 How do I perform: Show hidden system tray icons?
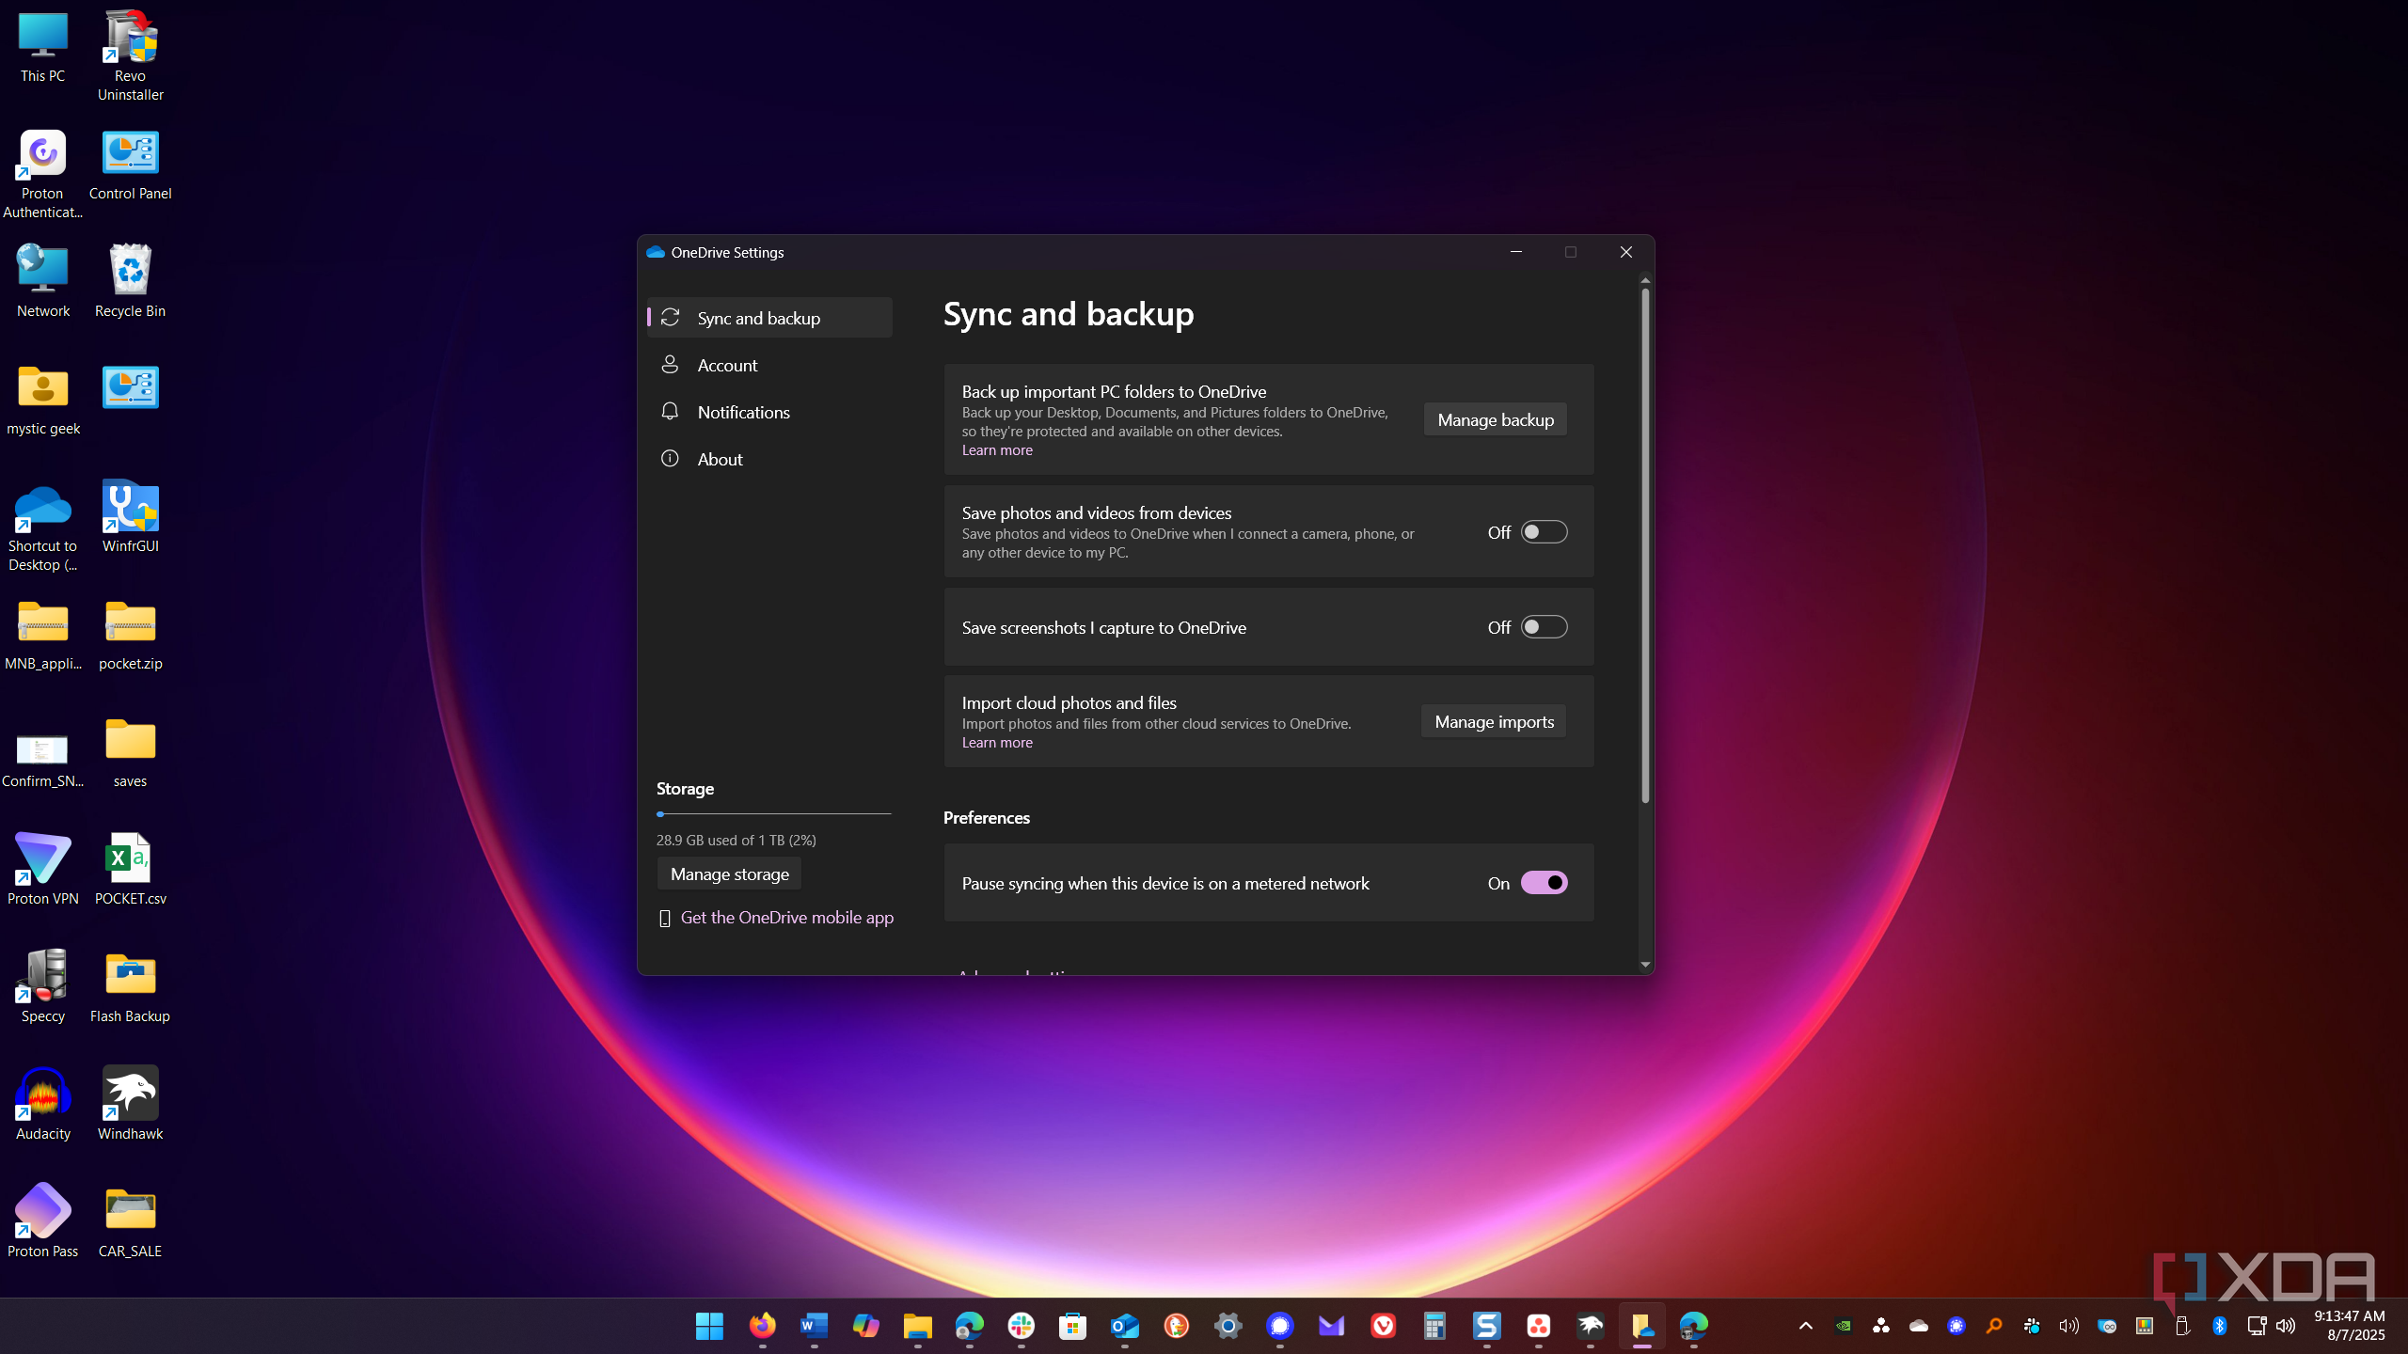1805,1326
